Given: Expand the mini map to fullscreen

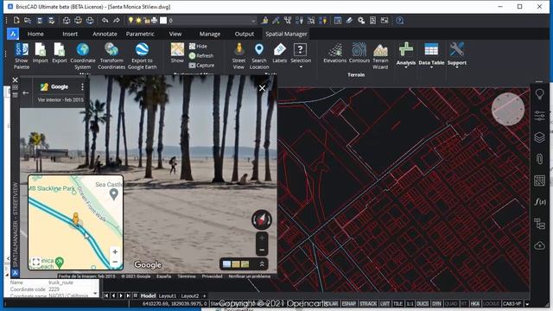Looking at the screenshot, I should click(35, 262).
